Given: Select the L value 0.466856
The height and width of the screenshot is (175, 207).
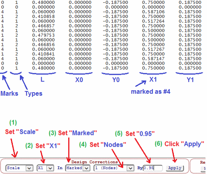Looking at the screenshot, I should [x=43, y=44].
